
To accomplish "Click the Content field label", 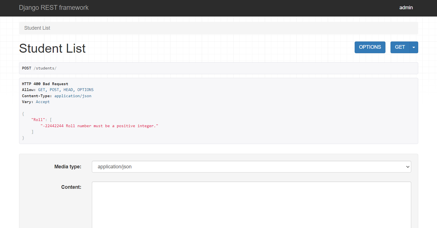I will click(71, 187).
